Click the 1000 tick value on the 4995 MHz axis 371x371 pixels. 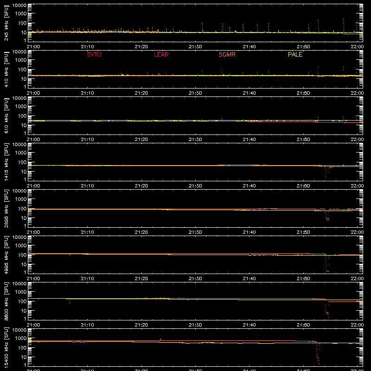[21, 246]
